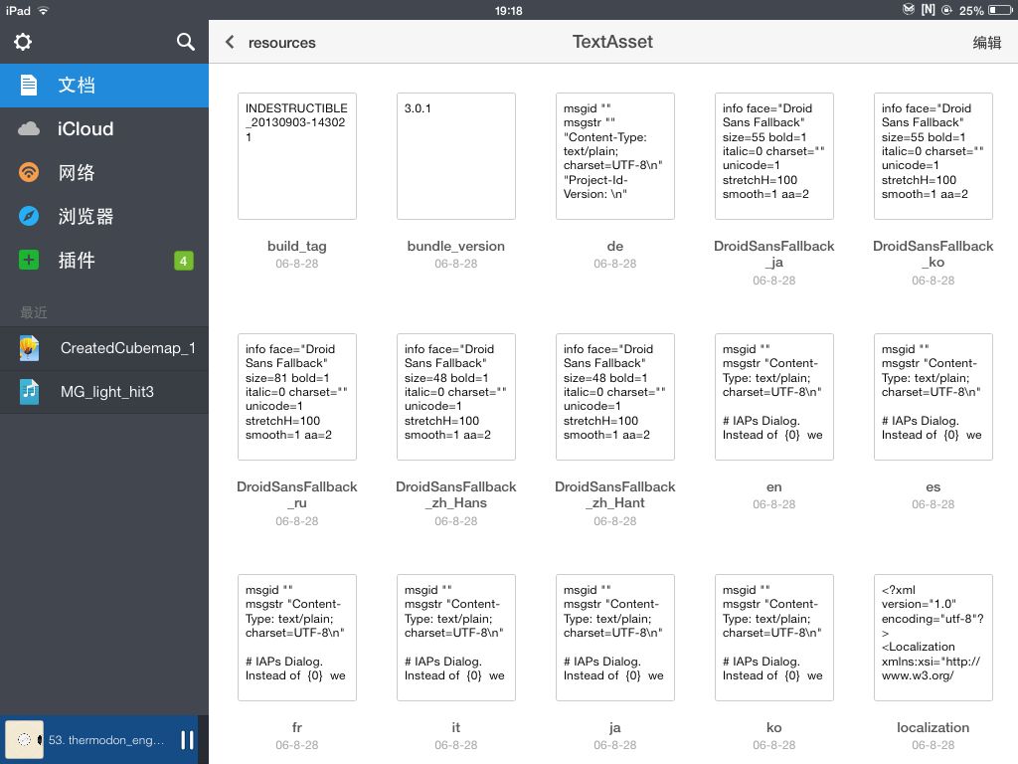The height and width of the screenshot is (764, 1018).
Task: Open the DroidSansFallback_ko thumbnail
Action: coord(933,156)
